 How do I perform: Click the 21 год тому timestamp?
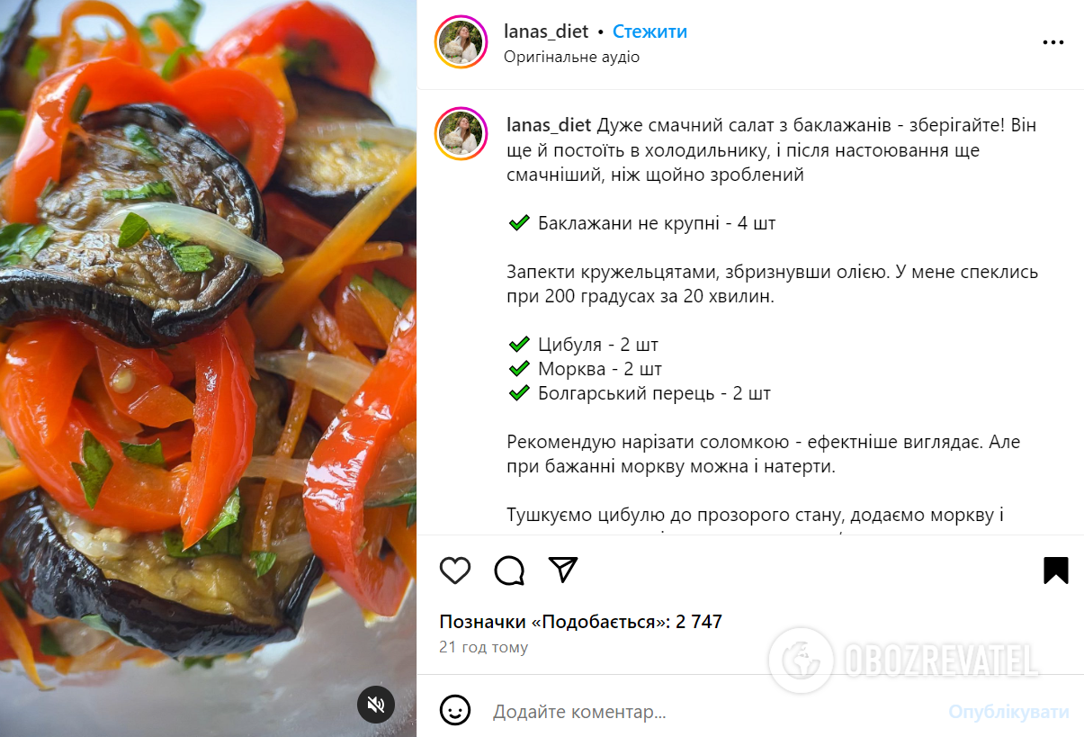pos(484,647)
